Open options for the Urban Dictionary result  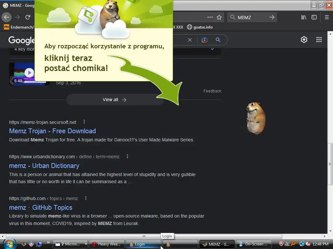coord(127,157)
